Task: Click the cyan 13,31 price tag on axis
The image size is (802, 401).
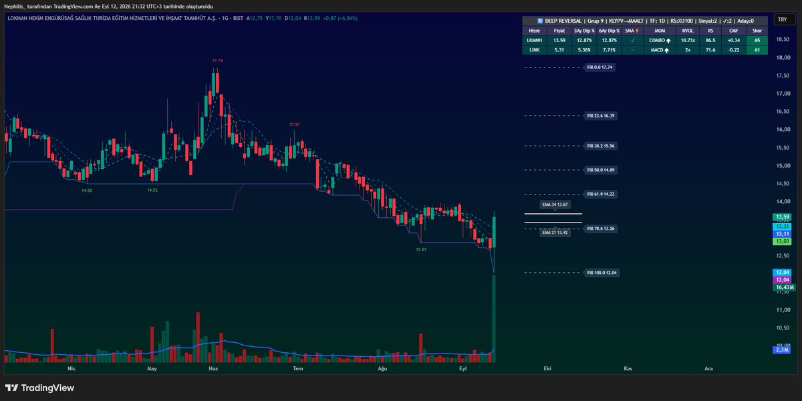Action: coord(782,227)
